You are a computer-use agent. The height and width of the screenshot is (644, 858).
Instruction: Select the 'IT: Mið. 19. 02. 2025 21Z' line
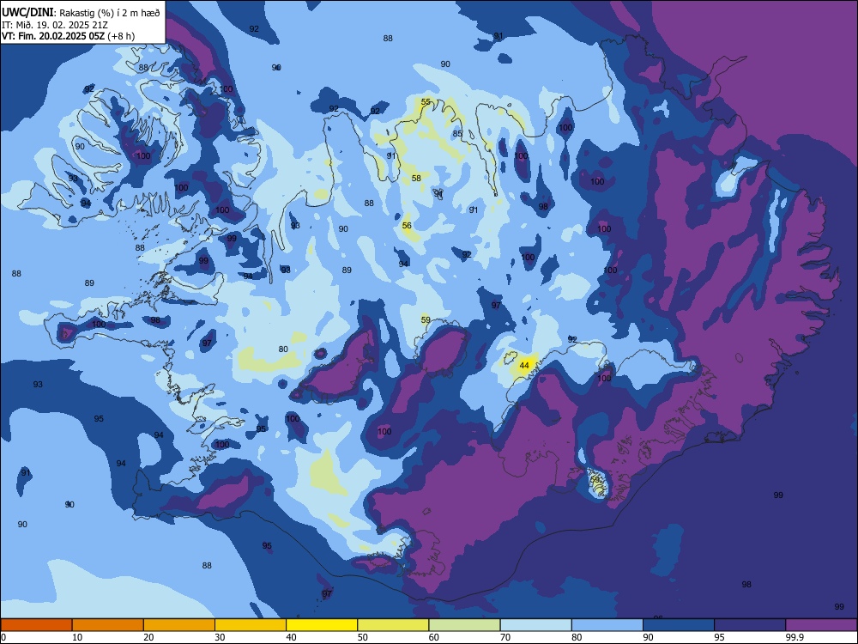[x=55, y=25]
